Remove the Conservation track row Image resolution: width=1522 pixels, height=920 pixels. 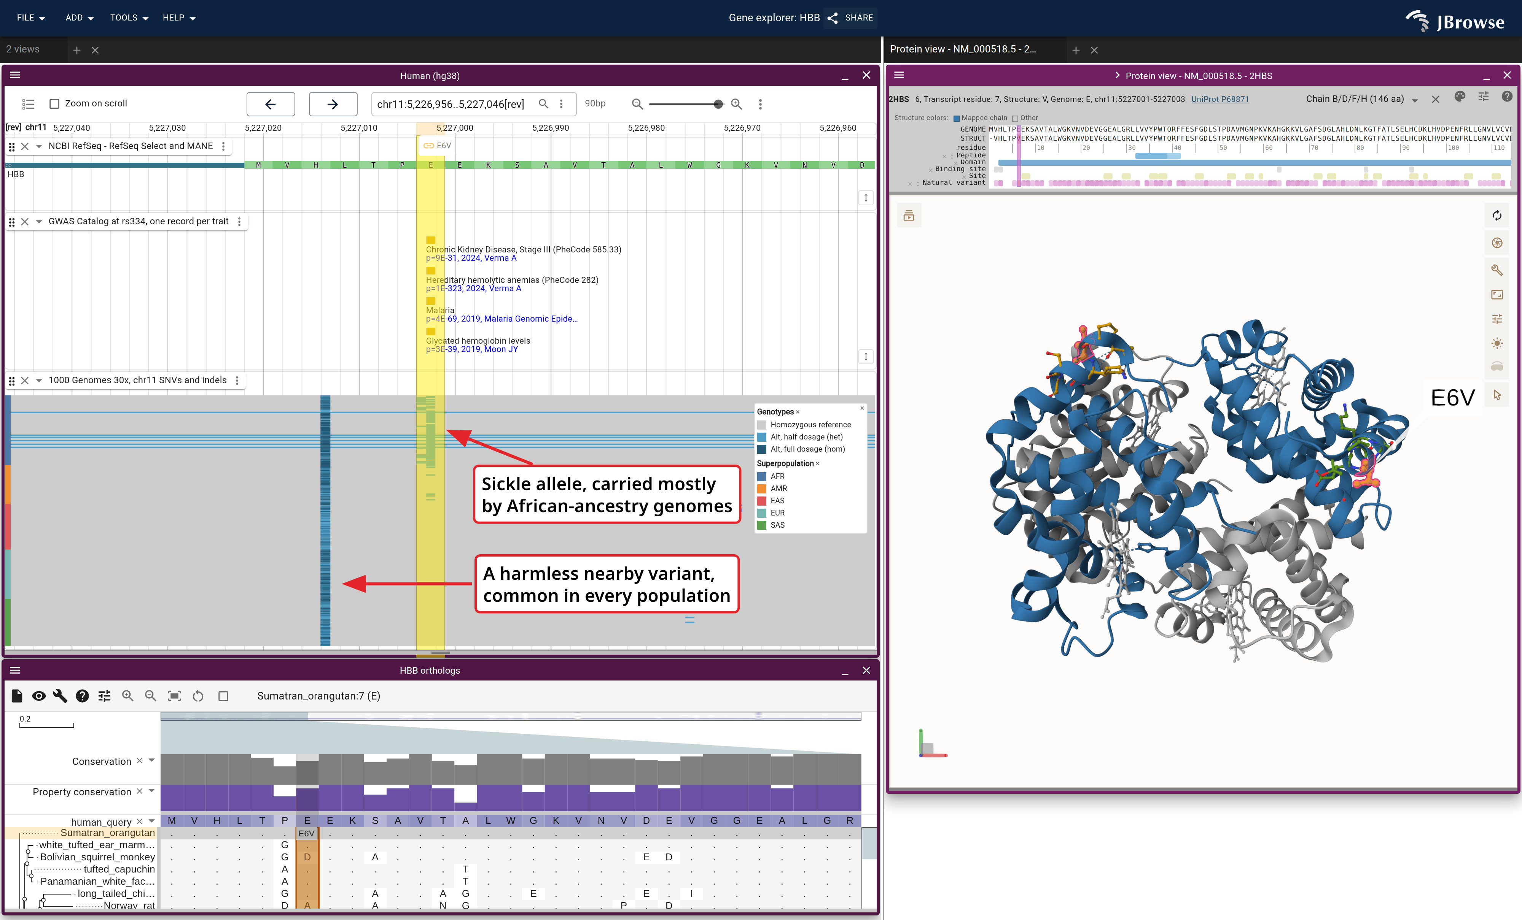tap(140, 761)
